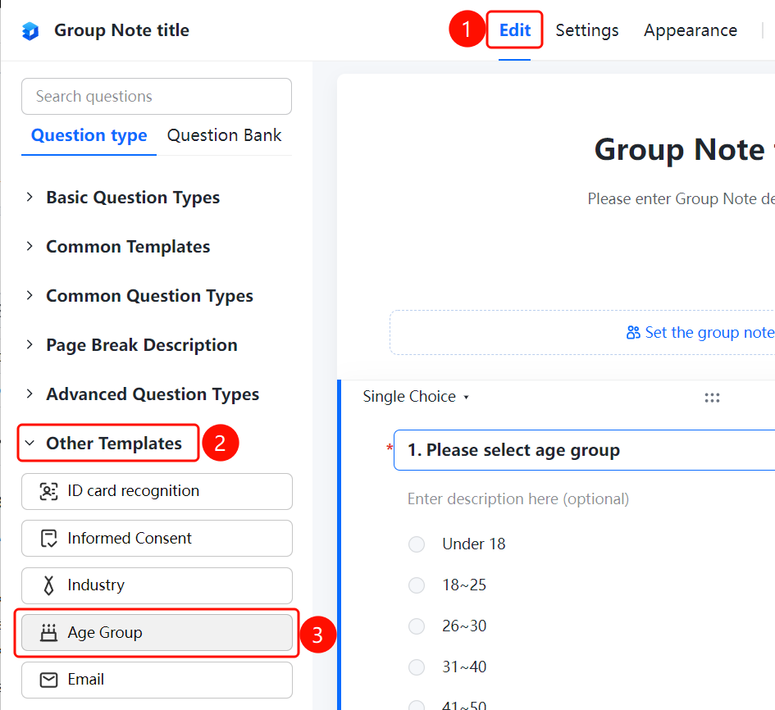Open the Appearance tab
This screenshot has width=775, height=710.
690,30
